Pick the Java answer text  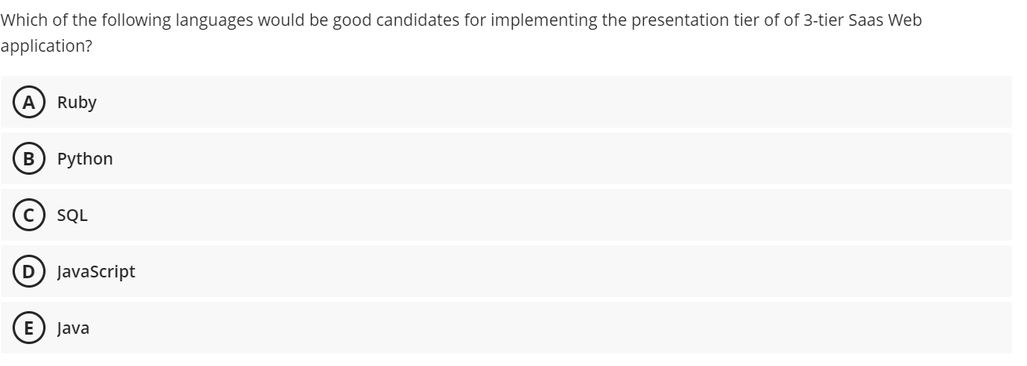(x=73, y=328)
